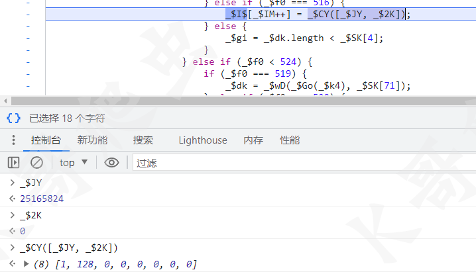Click gutter dash beside the highlighted line
The image size is (476, 274).
pos(28,15)
